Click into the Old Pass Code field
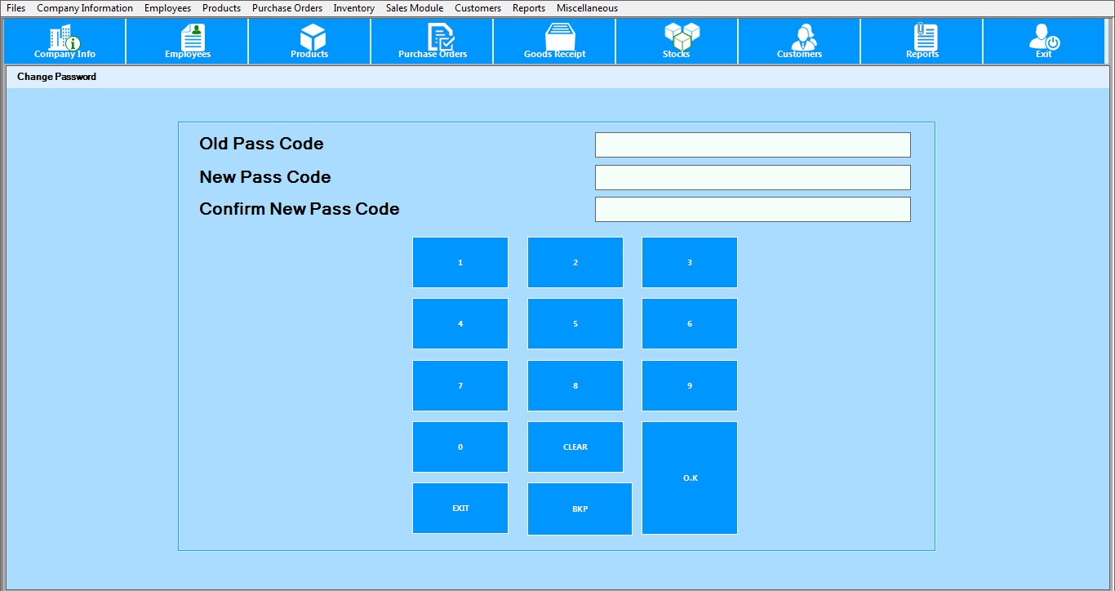The height and width of the screenshot is (591, 1115). point(752,144)
